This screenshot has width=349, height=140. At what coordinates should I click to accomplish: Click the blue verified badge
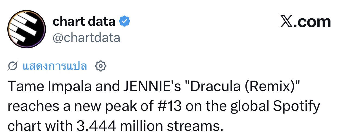(125, 21)
